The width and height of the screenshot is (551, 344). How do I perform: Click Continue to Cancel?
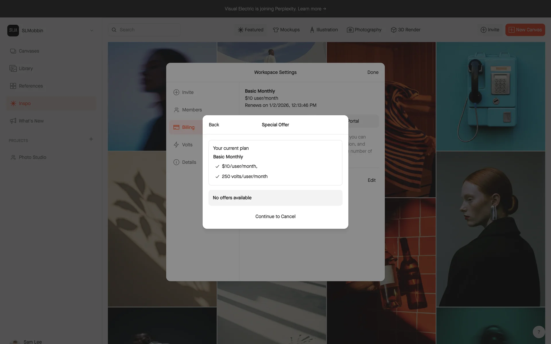point(275,216)
